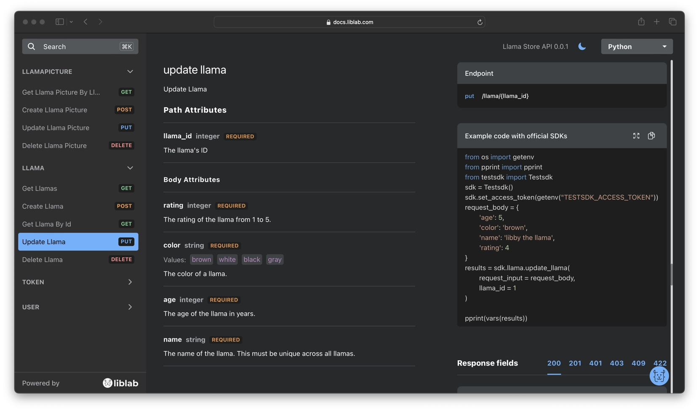699x411 pixels.
Task: Select the Delete Llama endpoint
Action: (42, 260)
